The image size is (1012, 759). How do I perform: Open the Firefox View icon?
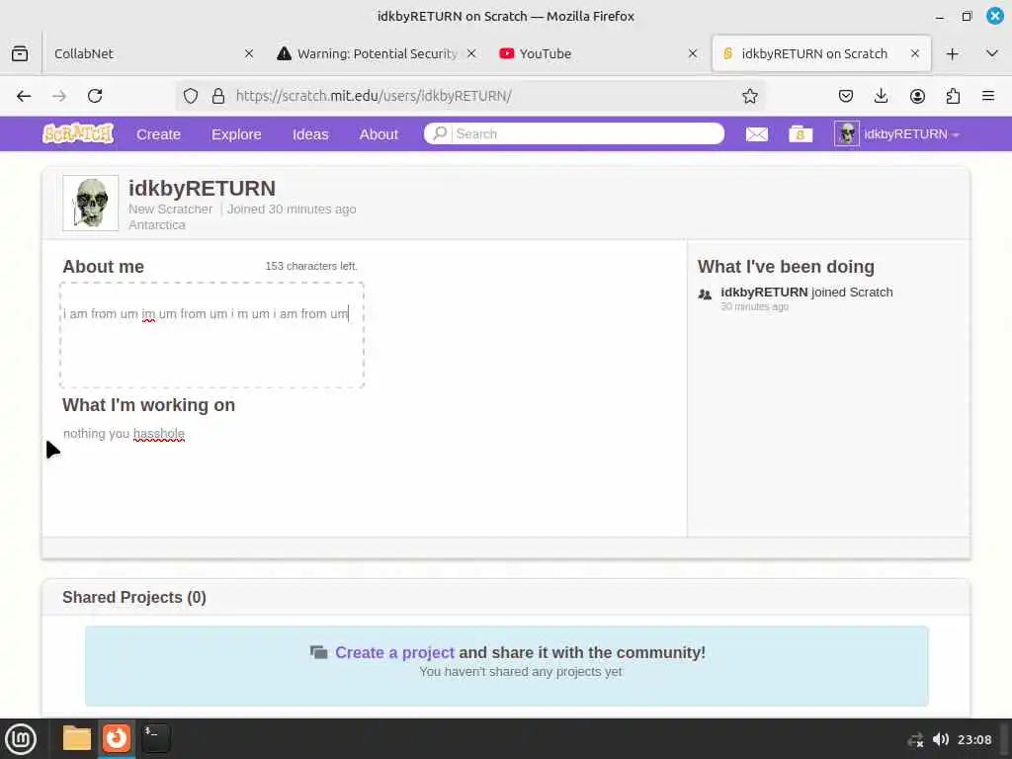coord(20,53)
